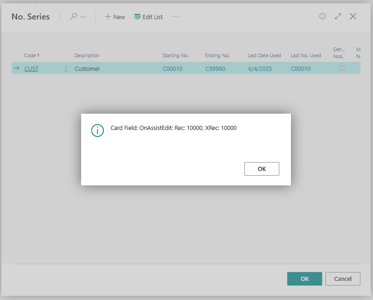373x300 pixels.
Task: Toggle the Default Nos. checkbox for CUST
Action: click(343, 68)
